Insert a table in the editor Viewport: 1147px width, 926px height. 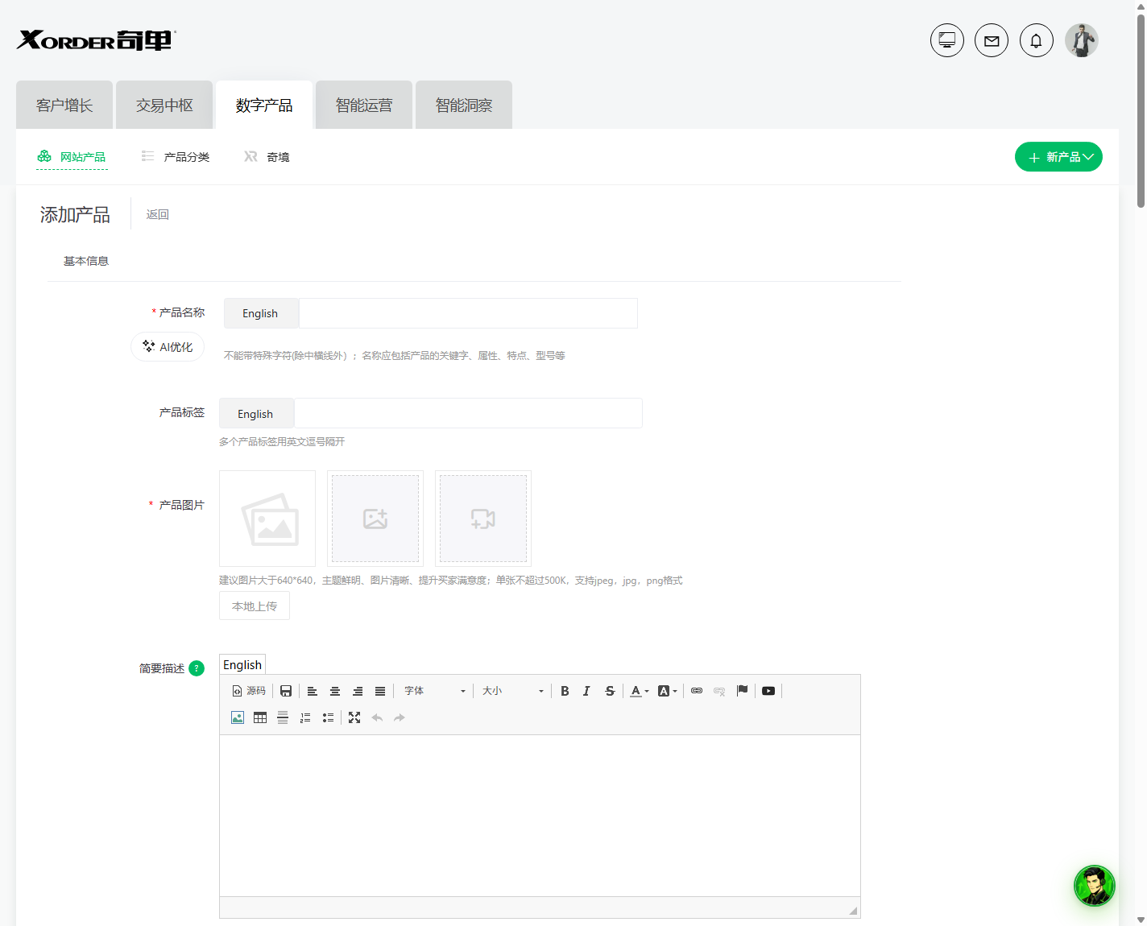pyautogui.click(x=260, y=717)
